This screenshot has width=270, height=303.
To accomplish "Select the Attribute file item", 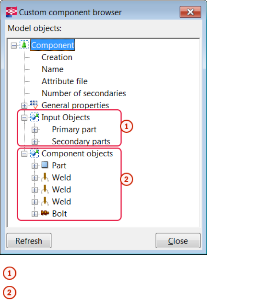I will 64,81.
